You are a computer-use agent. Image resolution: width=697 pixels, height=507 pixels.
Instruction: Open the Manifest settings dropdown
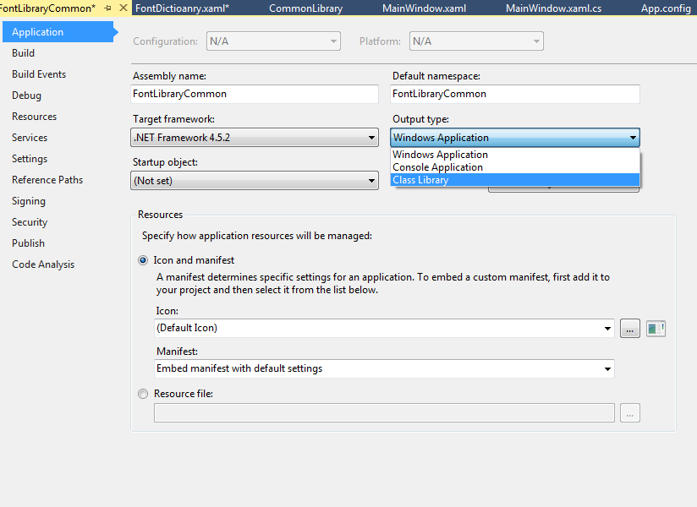point(606,368)
